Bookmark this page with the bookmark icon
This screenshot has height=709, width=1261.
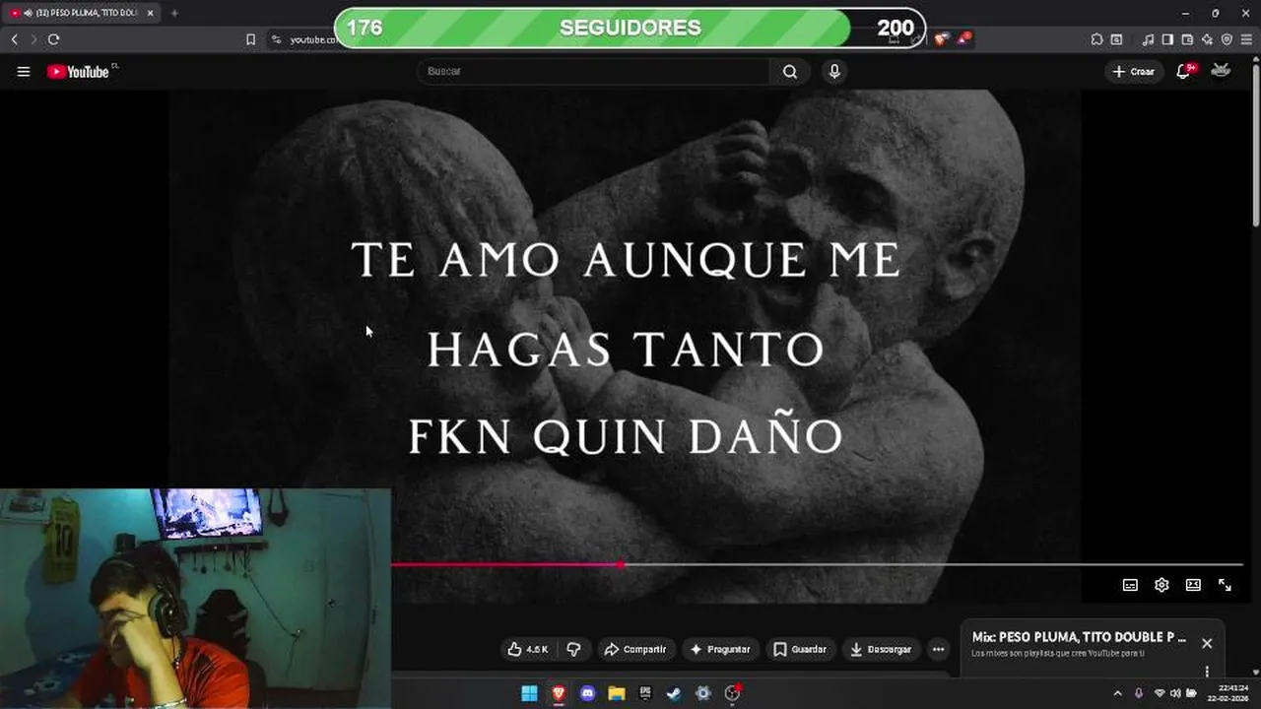250,39
